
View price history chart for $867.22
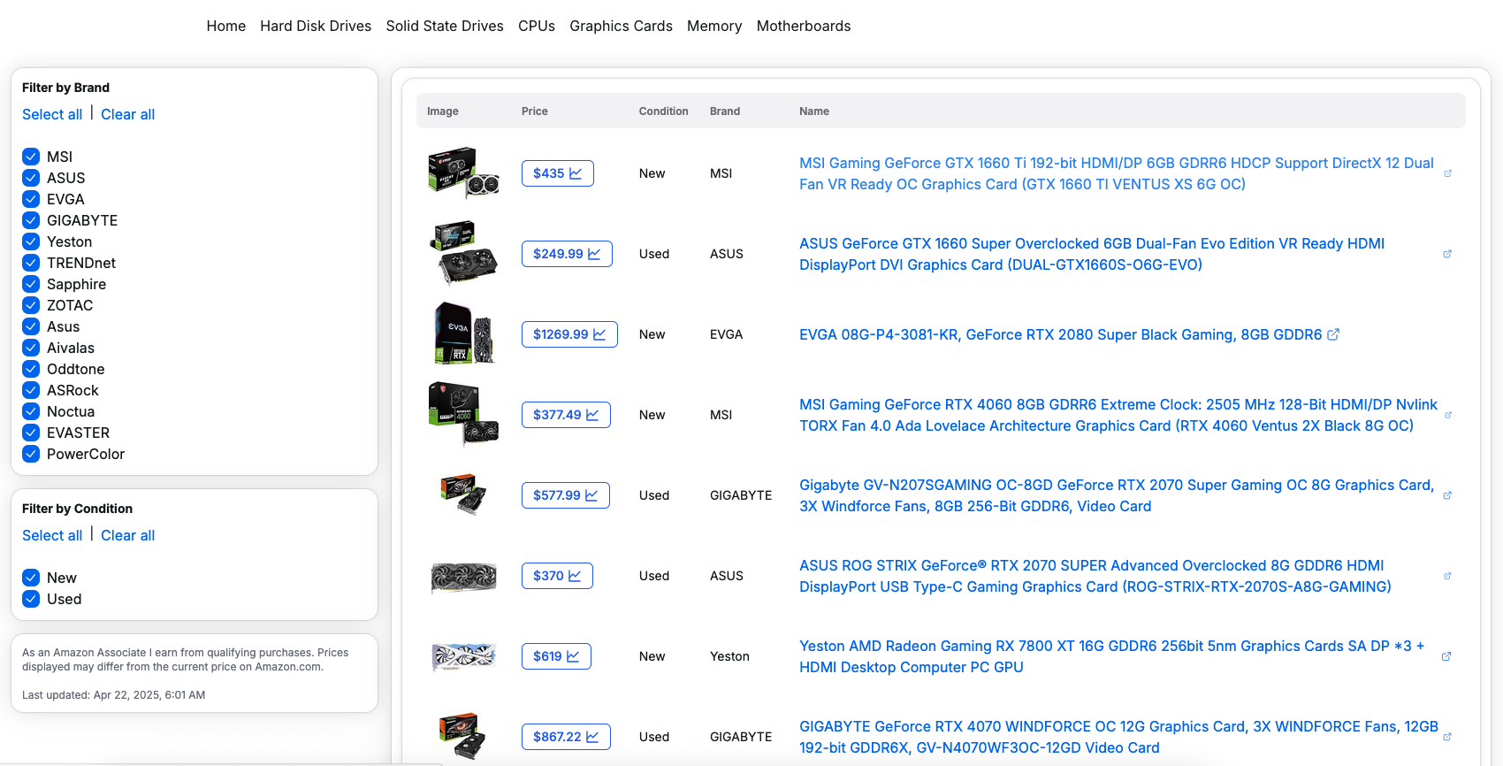tap(566, 737)
